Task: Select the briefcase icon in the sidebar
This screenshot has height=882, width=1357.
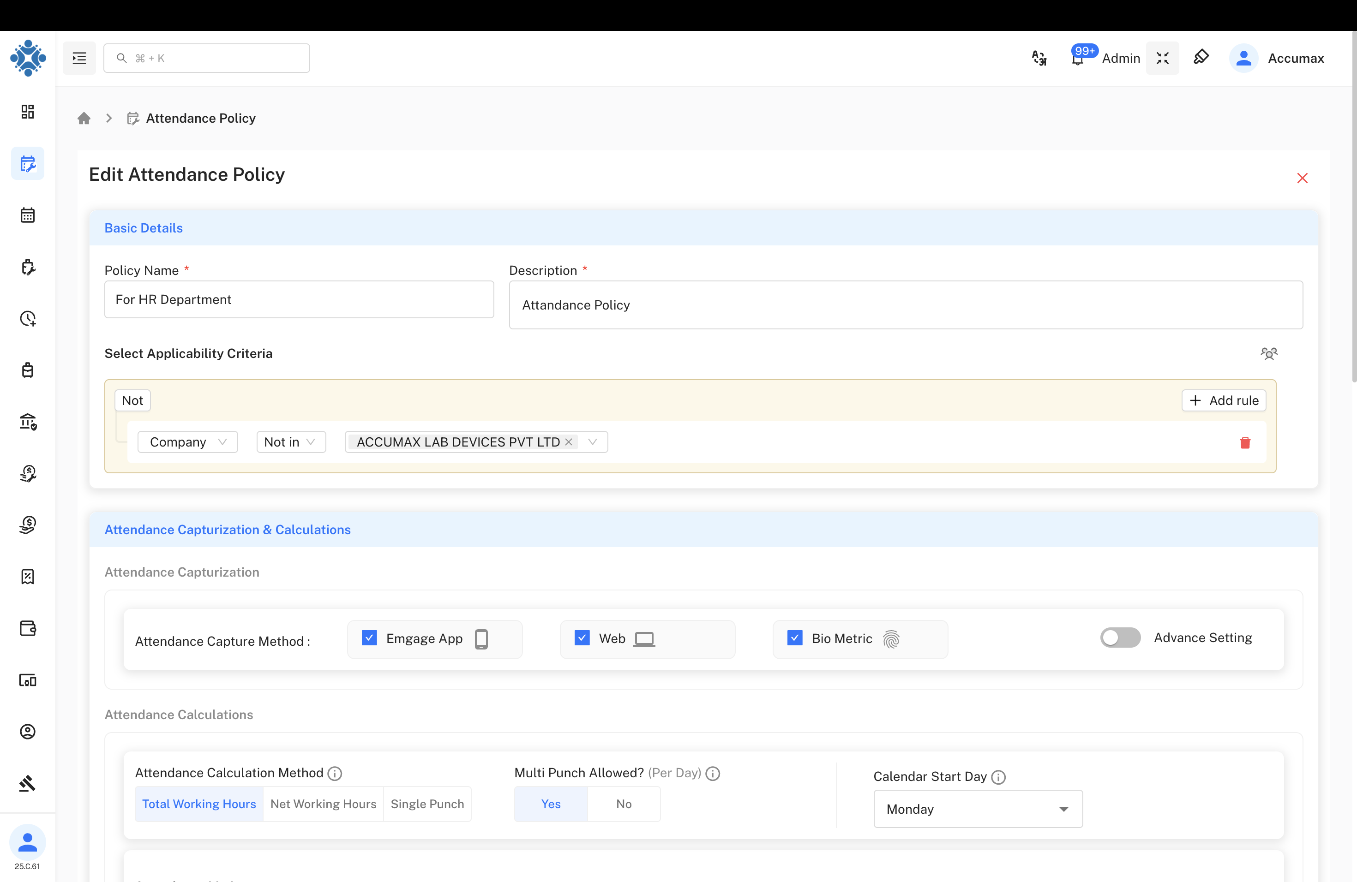Action: (x=27, y=370)
